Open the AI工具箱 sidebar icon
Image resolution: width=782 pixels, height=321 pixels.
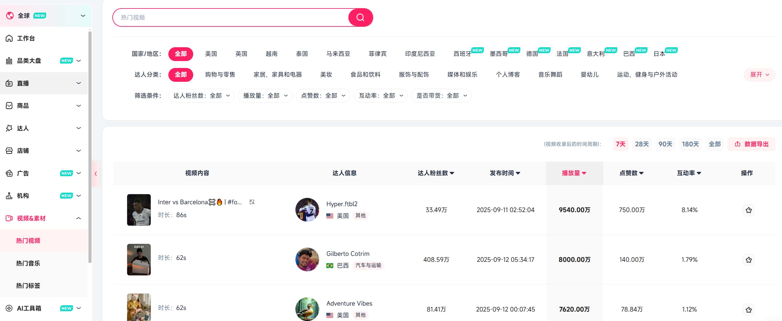9,308
